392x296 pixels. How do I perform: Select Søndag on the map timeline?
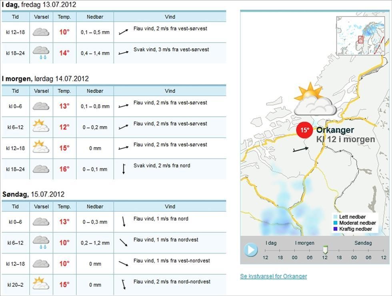tap(363, 243)
